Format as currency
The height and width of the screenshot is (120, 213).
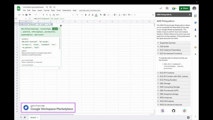(x=43, y=15)
